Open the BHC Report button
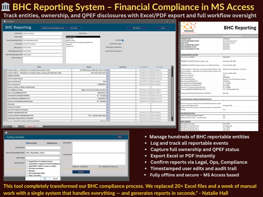 (137, 28)
